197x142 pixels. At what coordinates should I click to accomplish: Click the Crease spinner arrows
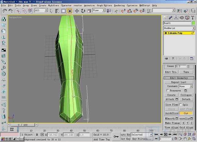pyautogui.click(x=188, y=66)
